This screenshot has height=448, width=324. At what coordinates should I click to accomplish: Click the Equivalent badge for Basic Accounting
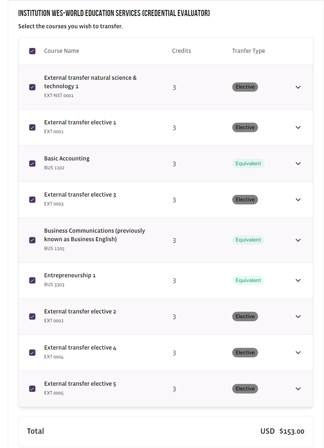[x=248, y=164]
